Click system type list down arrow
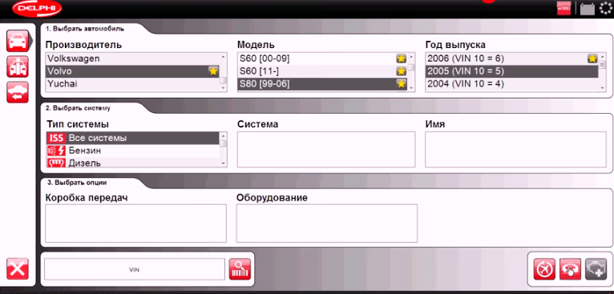This screenshot has height=294, width=614. coord(223,163)
